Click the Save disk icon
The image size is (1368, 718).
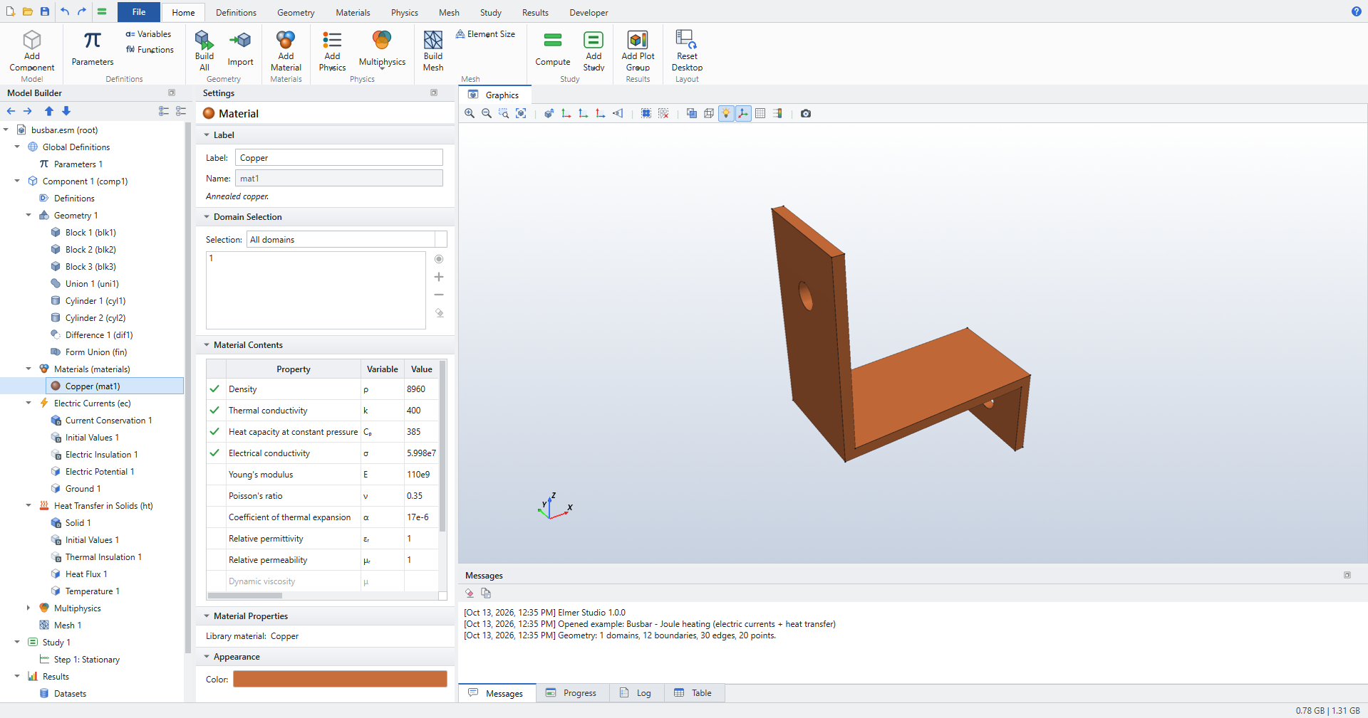coord(44,11)
